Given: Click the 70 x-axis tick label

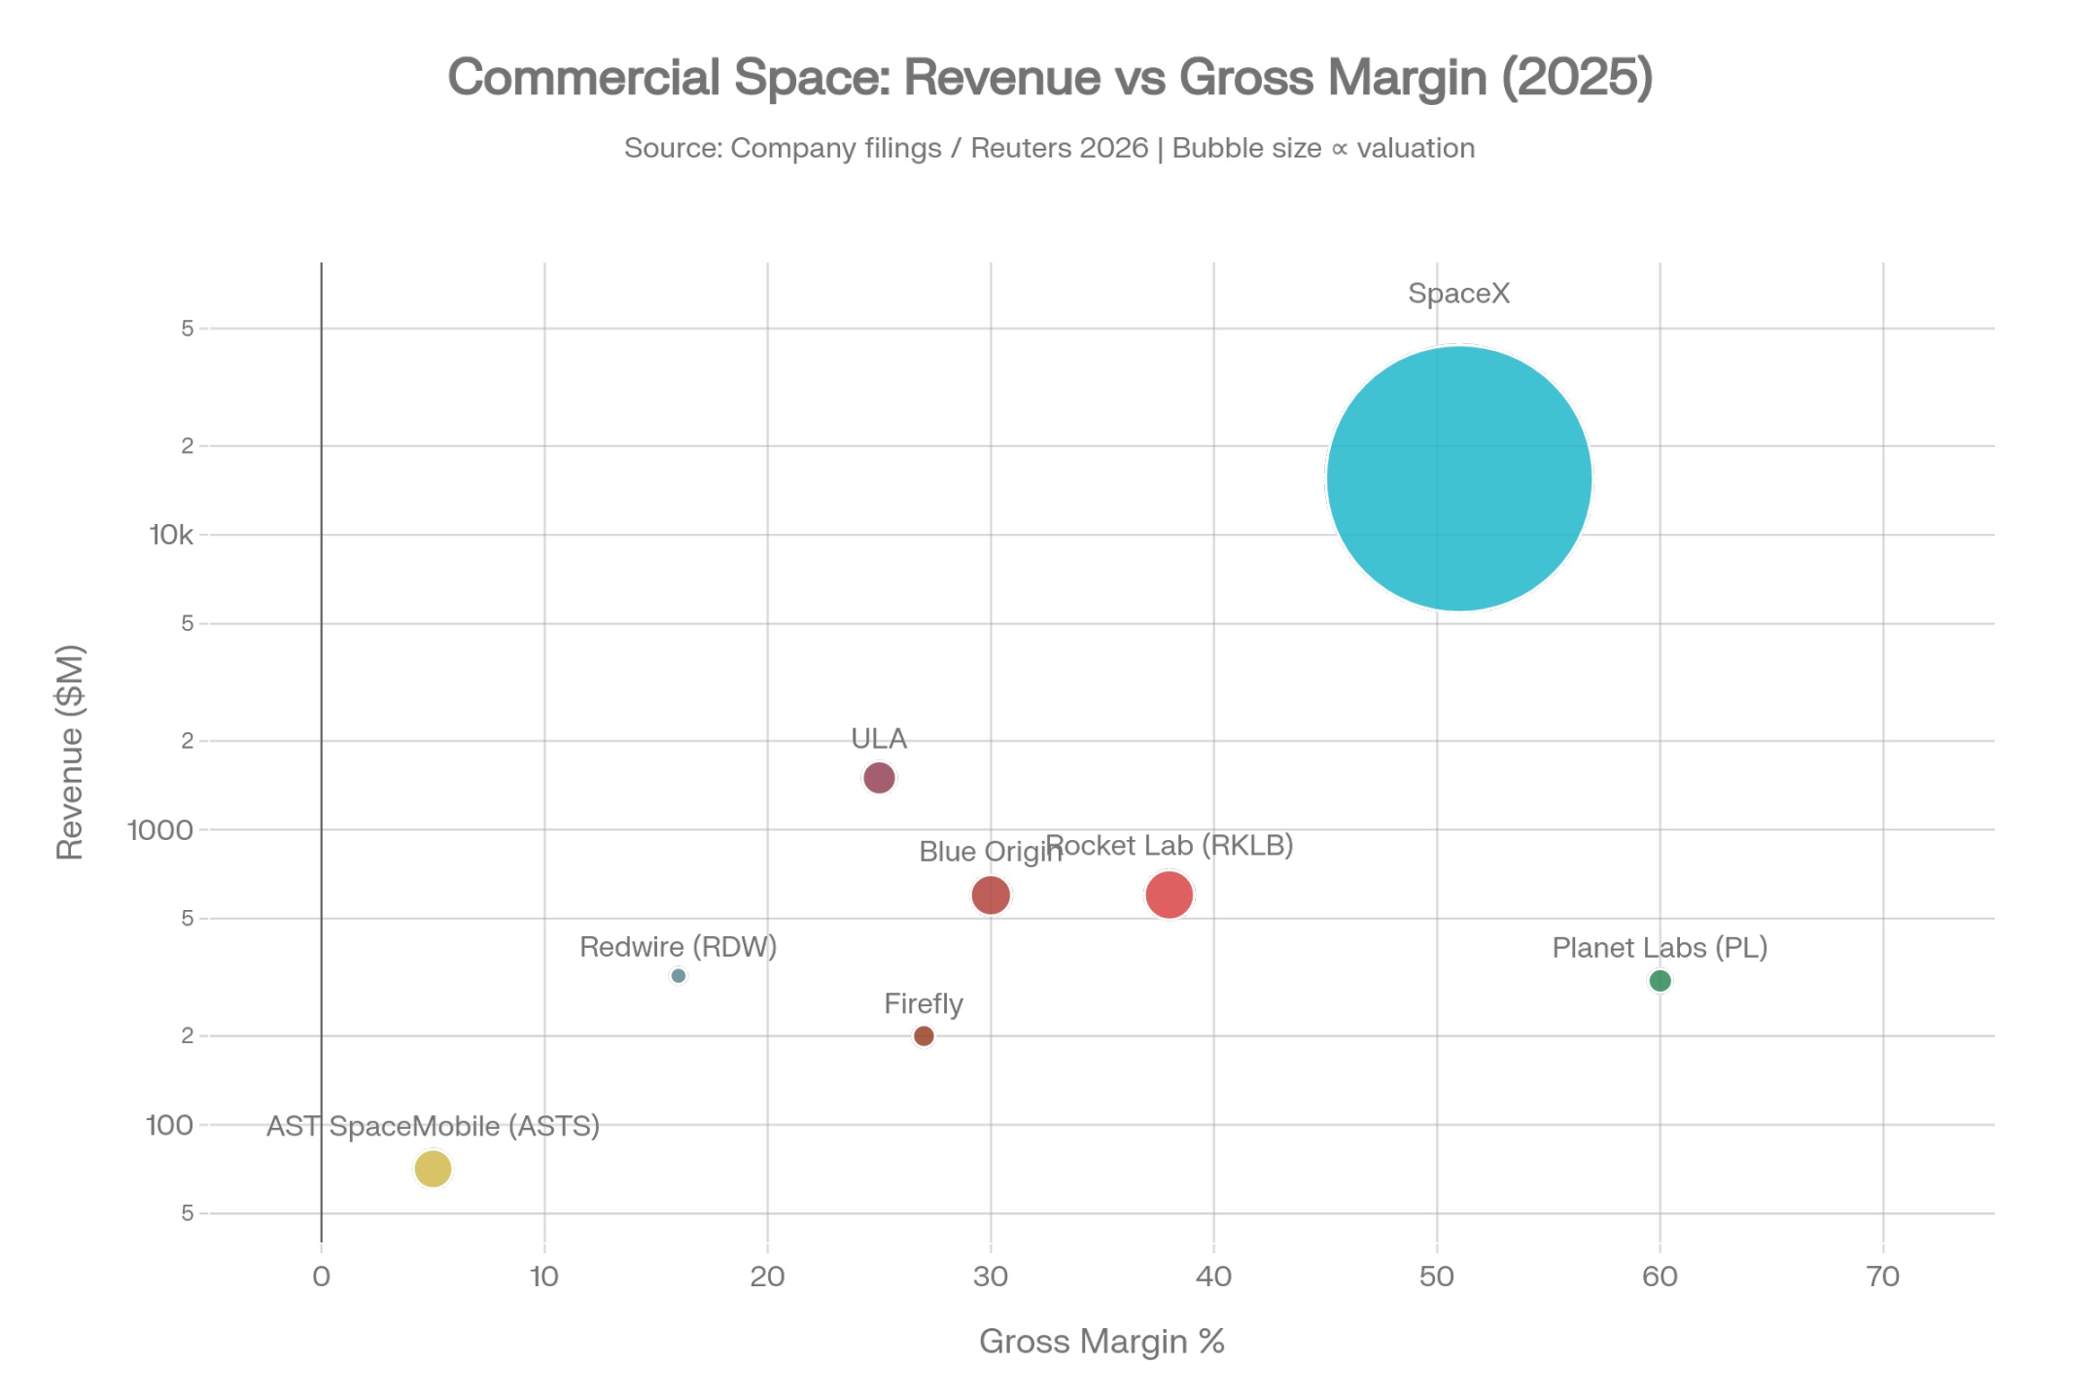Looking at the screenshot, I should [x=1883, y=1277].
